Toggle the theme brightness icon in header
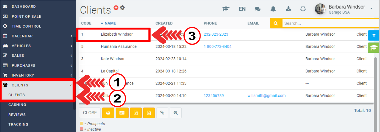 point(303,9)
